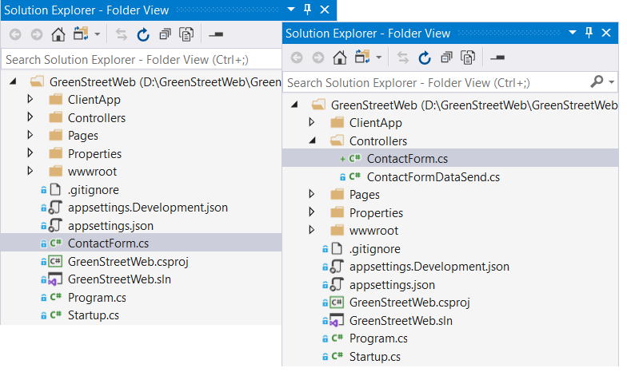Screen dimensions: 627x372
Task: Click Sync with Active Document in right panel
Action: 403,57
